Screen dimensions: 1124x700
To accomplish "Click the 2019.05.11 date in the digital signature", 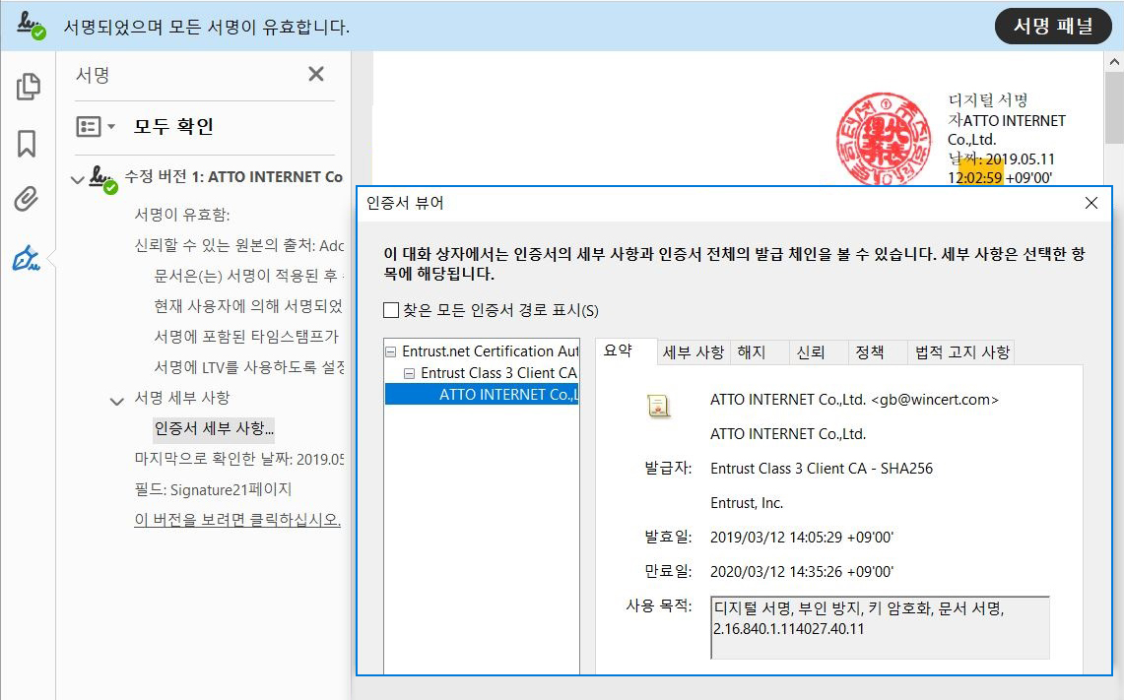I will pos(1020,159).
